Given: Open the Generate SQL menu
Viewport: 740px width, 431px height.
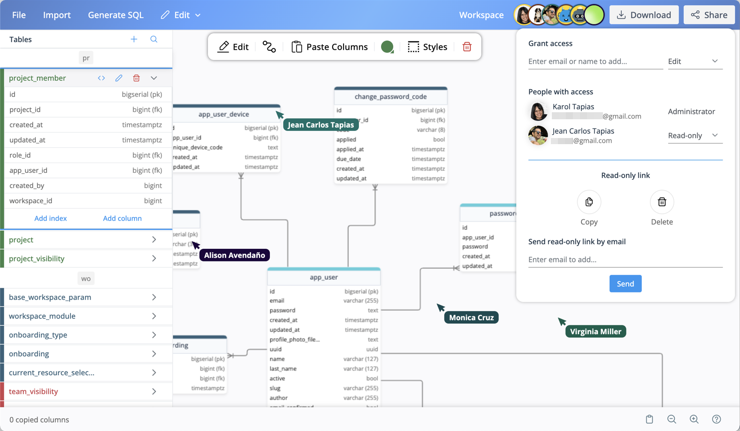Looking at the screenshot, I should [x=115, y=15].
